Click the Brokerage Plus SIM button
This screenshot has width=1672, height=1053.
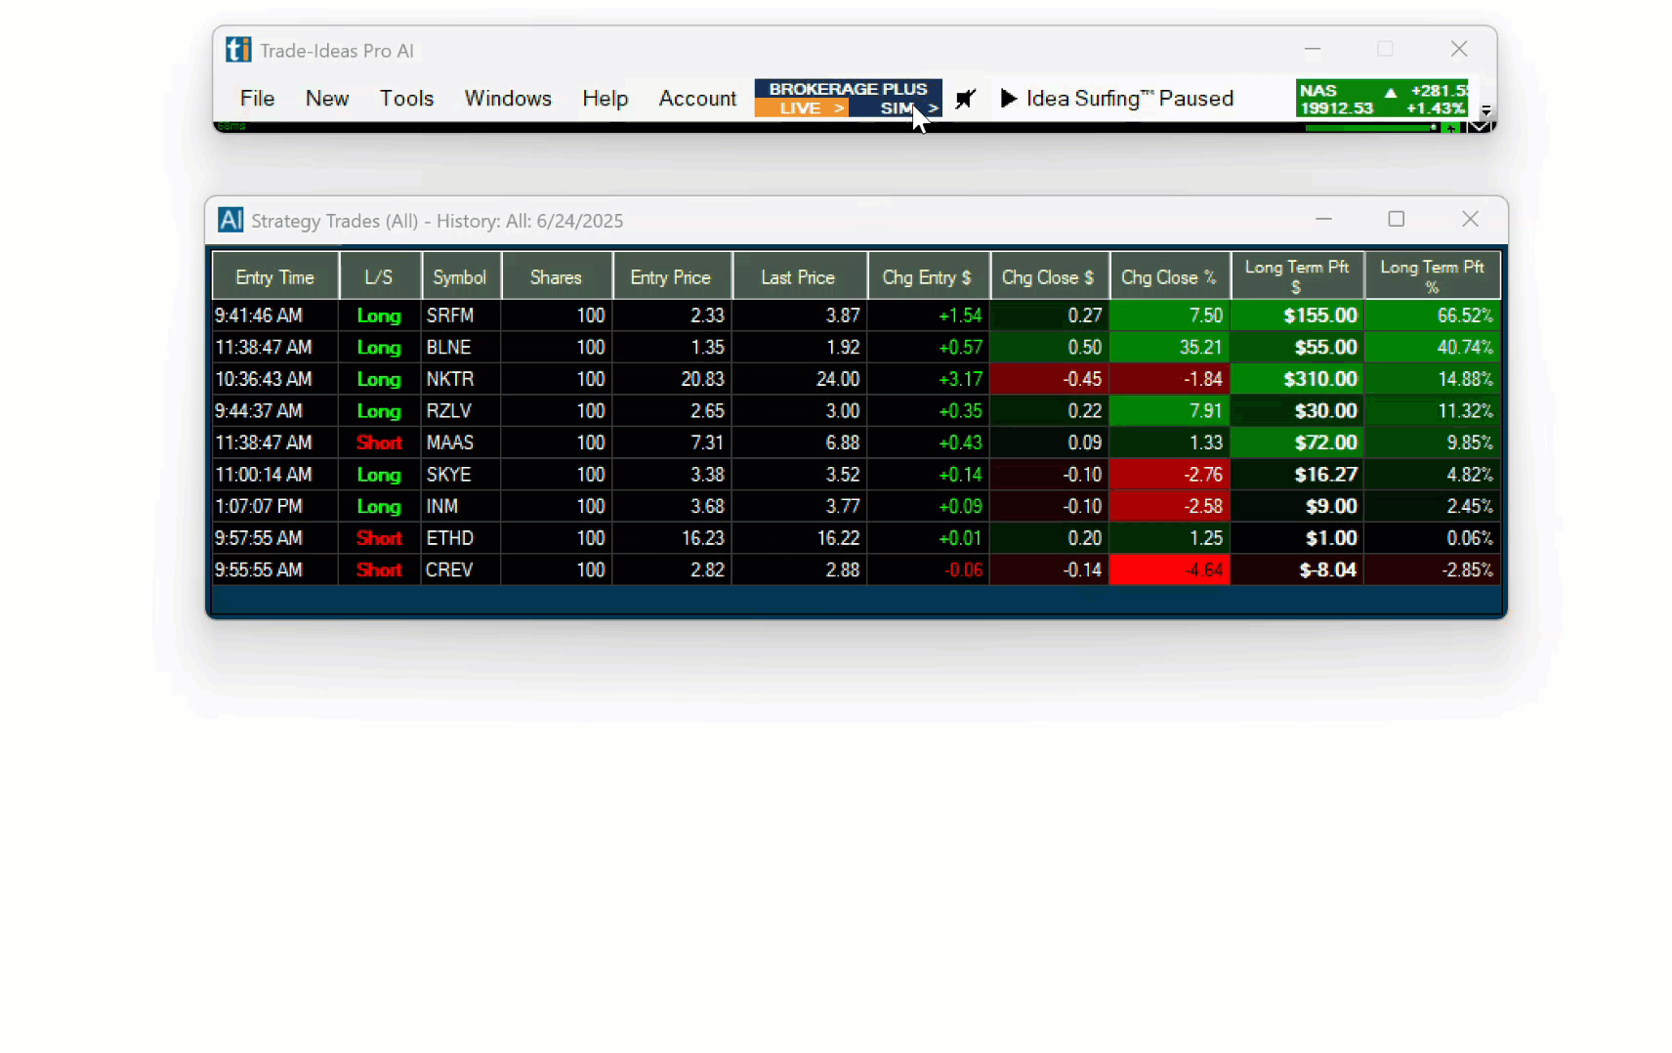pos(896,108)
